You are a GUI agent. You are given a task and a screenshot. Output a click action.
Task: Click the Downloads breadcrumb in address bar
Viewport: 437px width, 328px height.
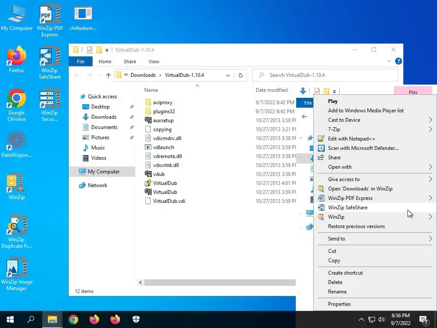point(143,75)
